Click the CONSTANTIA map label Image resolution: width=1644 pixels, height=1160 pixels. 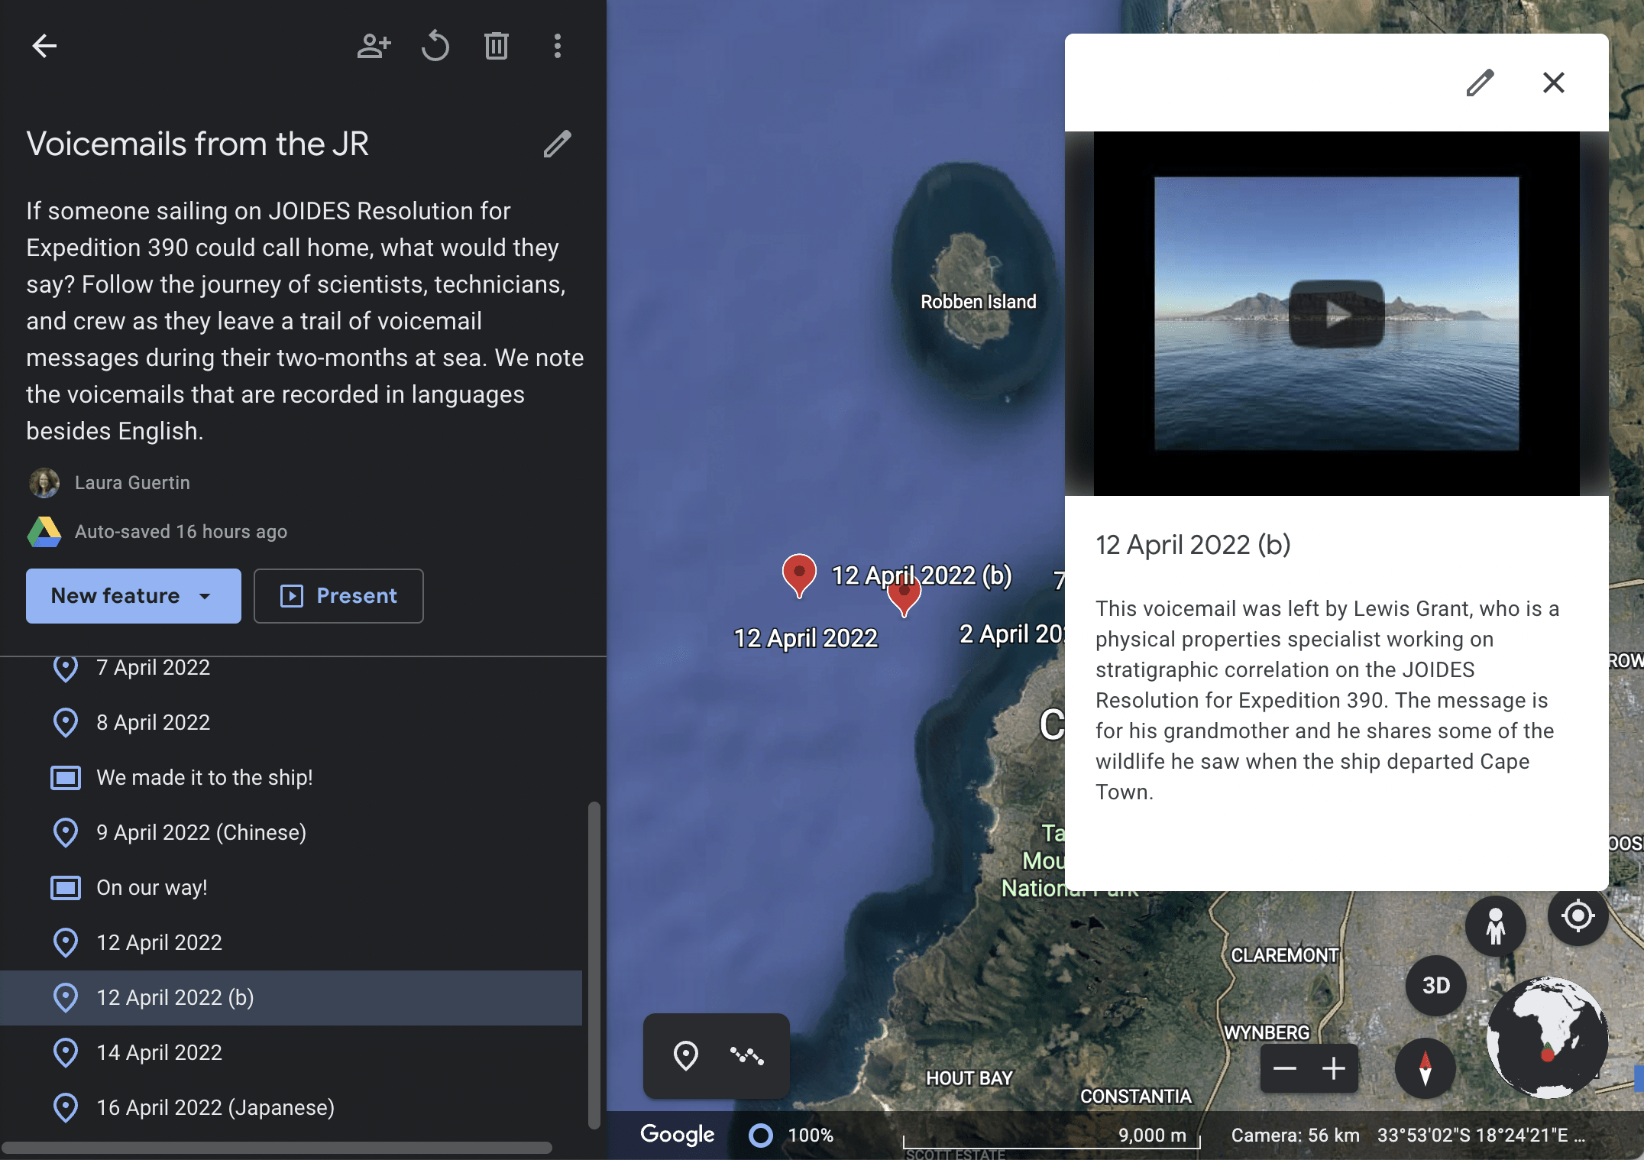(1136, 1097)
